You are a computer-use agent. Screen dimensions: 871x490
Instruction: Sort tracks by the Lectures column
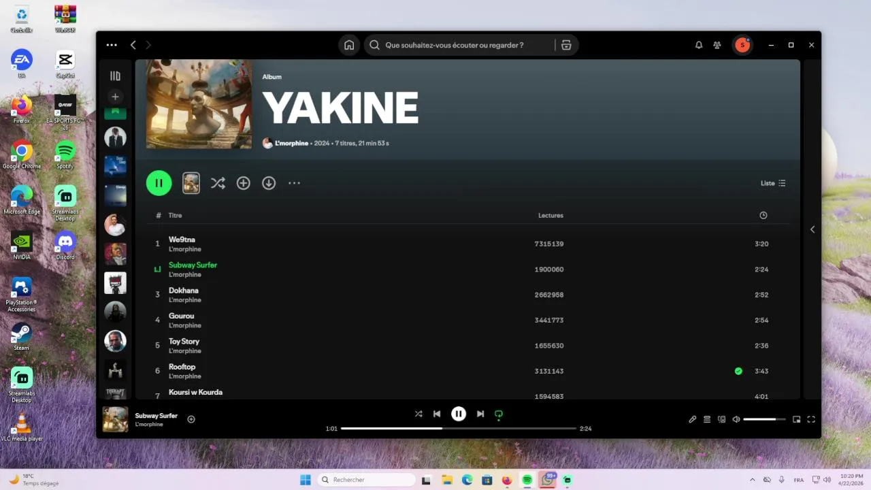550,215
